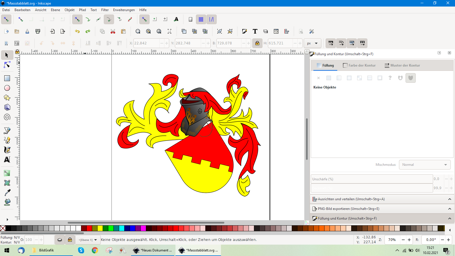Click the Undo arrow icon
Viewport: 455px width, 256px height.
pyautogui.click(x=77, y=31)
